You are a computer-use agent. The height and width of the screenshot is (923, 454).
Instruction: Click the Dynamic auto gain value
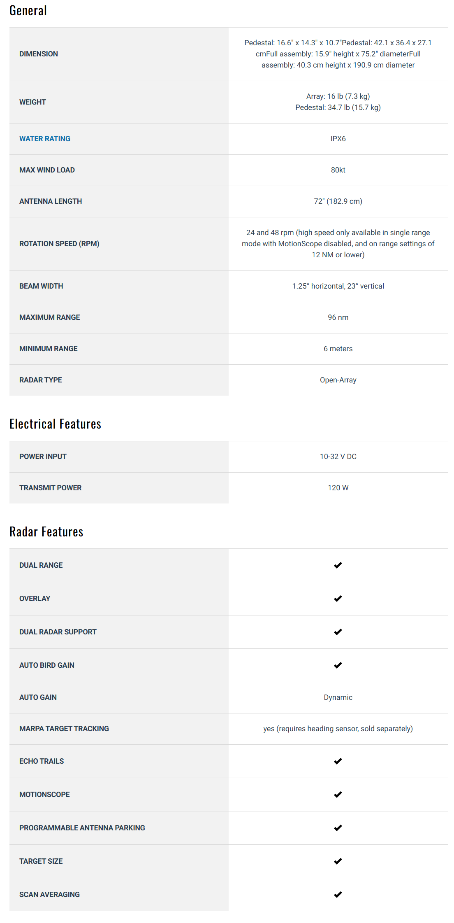338,697
